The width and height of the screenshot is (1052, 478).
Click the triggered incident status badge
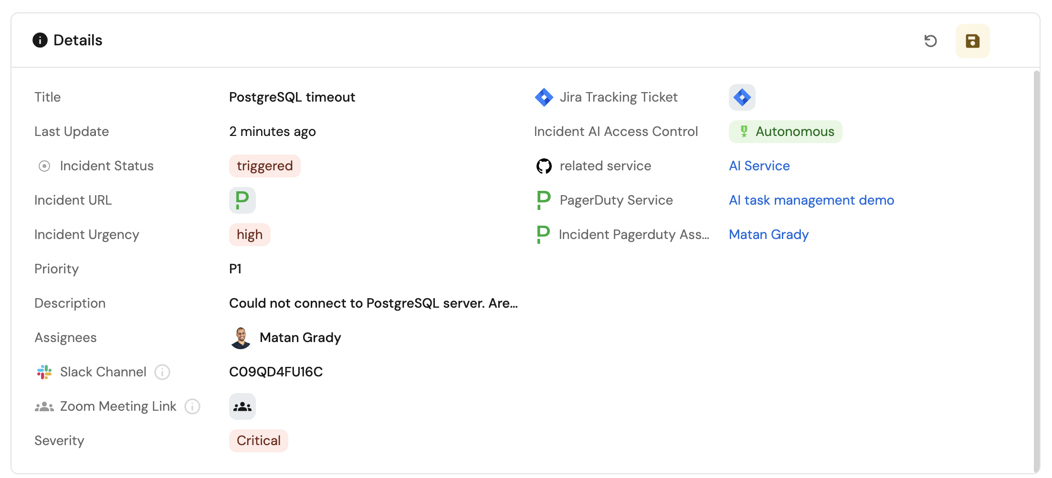[264, 166]
